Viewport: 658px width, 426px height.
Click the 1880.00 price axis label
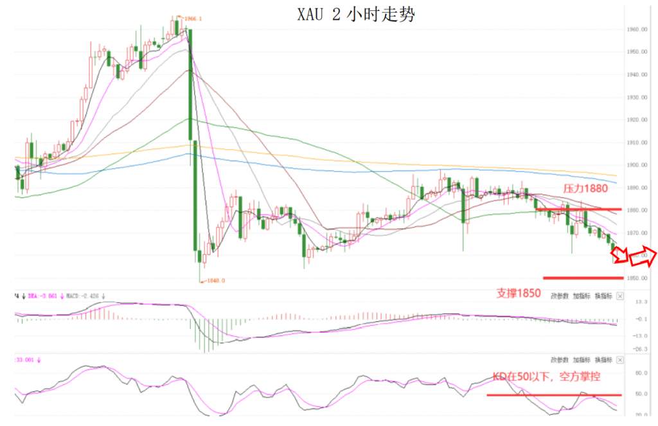[637, 210]
